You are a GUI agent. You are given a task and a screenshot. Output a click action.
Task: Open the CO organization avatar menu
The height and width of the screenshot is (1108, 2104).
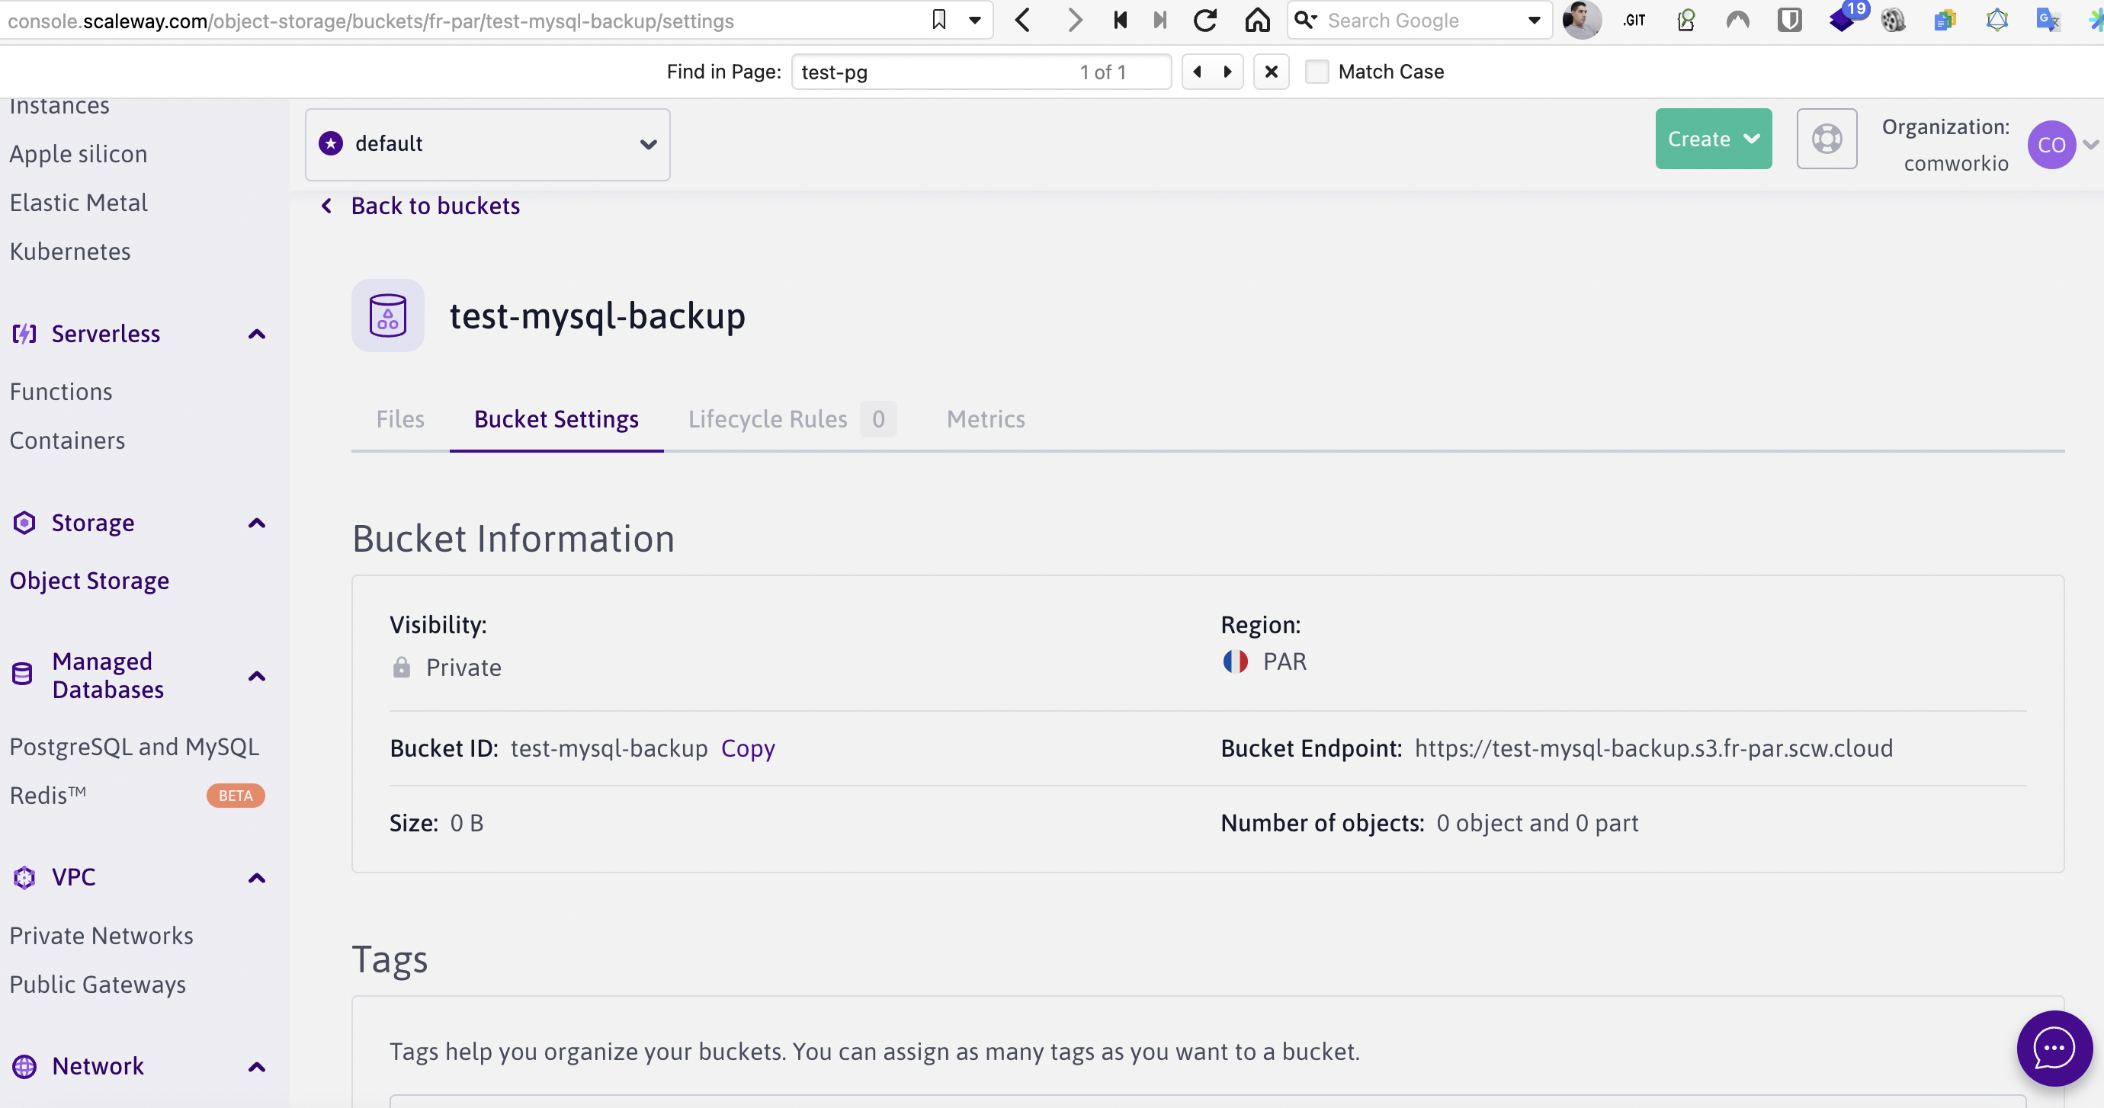tap(2051, 145)
